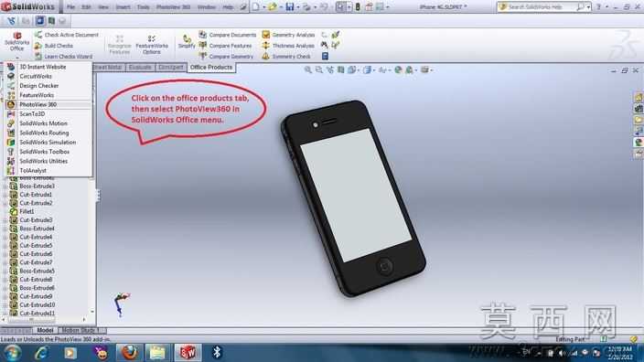Open the PhotoView 360 menu bar item
644x362 pixels.
173,7
